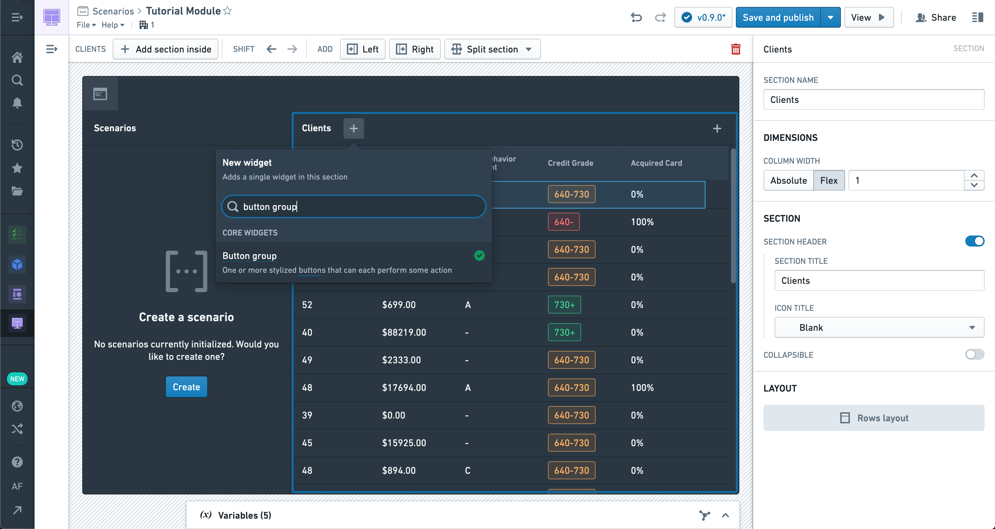Click the undo arrow in the header
The image size is (995, 529).
click(636, 17)
